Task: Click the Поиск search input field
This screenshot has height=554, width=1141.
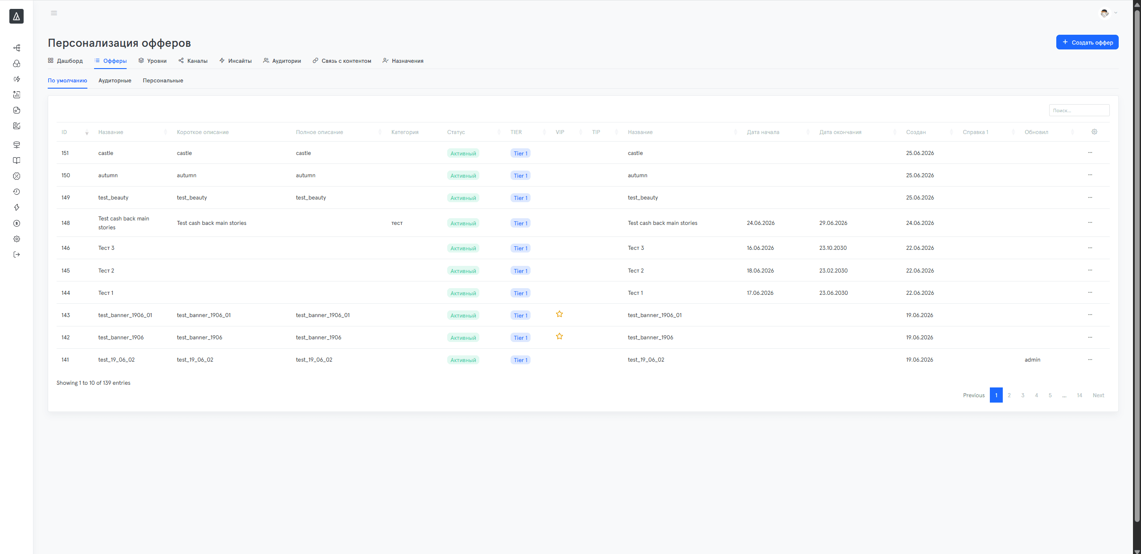Action: pyautogui.click(x=1079, y=110)
